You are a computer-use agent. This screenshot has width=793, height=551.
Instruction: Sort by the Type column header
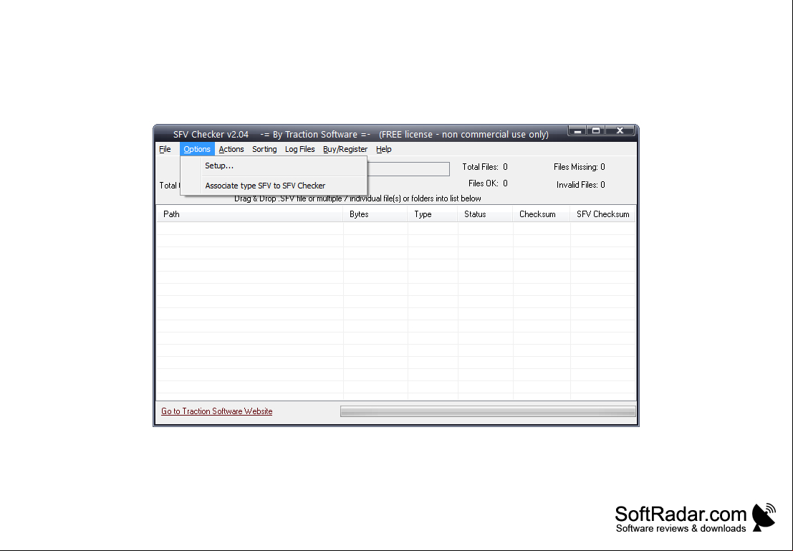(433, 214)
